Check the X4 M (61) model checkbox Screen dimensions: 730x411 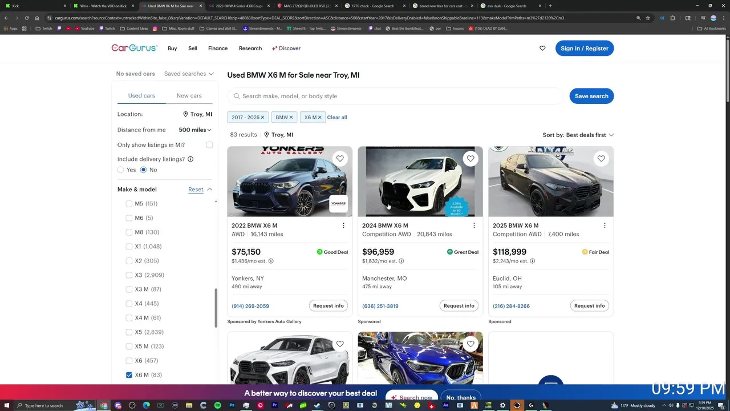pos(129,318)
